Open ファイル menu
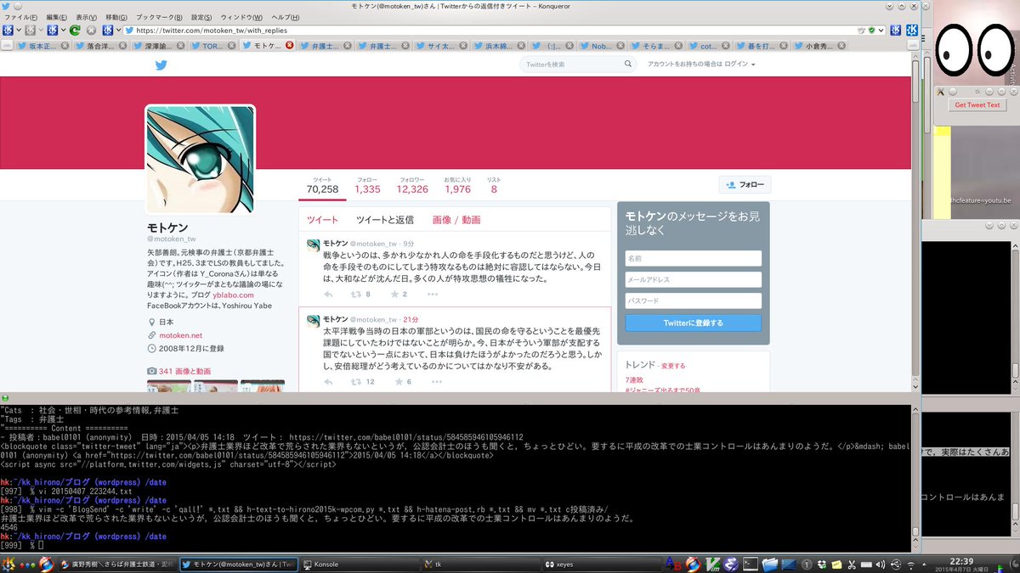The height and width of the screenshot is (573, 1020). click(20, 17)
